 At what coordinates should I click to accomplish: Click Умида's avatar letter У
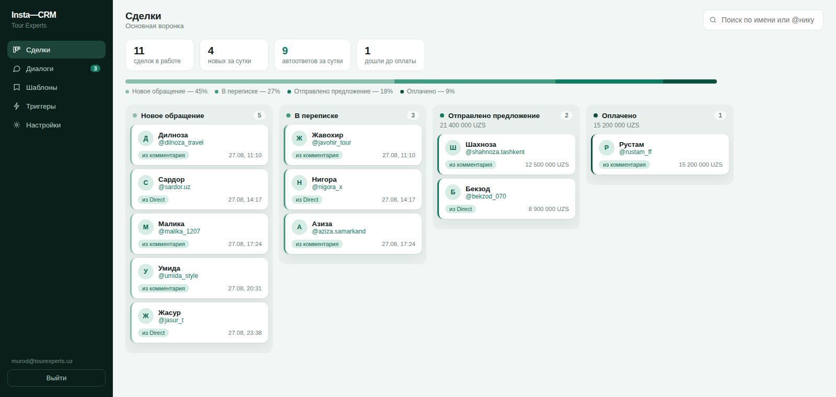[x=146, y=272]
